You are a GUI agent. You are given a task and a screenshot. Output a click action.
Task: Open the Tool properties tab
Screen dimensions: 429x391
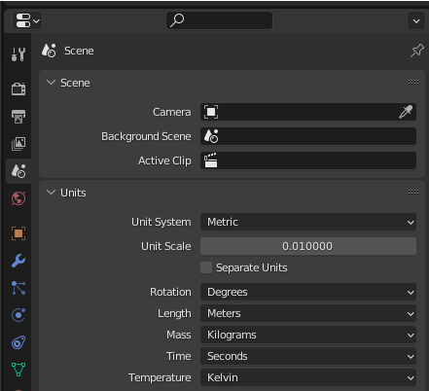pos(18,53)
